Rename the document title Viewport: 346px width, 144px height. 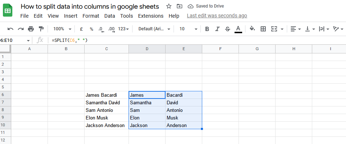pos(90,6)
